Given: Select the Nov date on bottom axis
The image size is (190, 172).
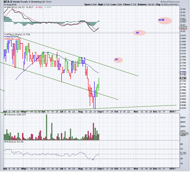Looking at the screenshot, I should [x=136, y=168].
